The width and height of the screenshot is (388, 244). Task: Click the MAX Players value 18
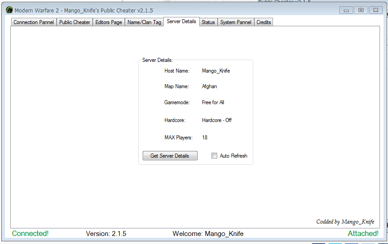[205, 138]
